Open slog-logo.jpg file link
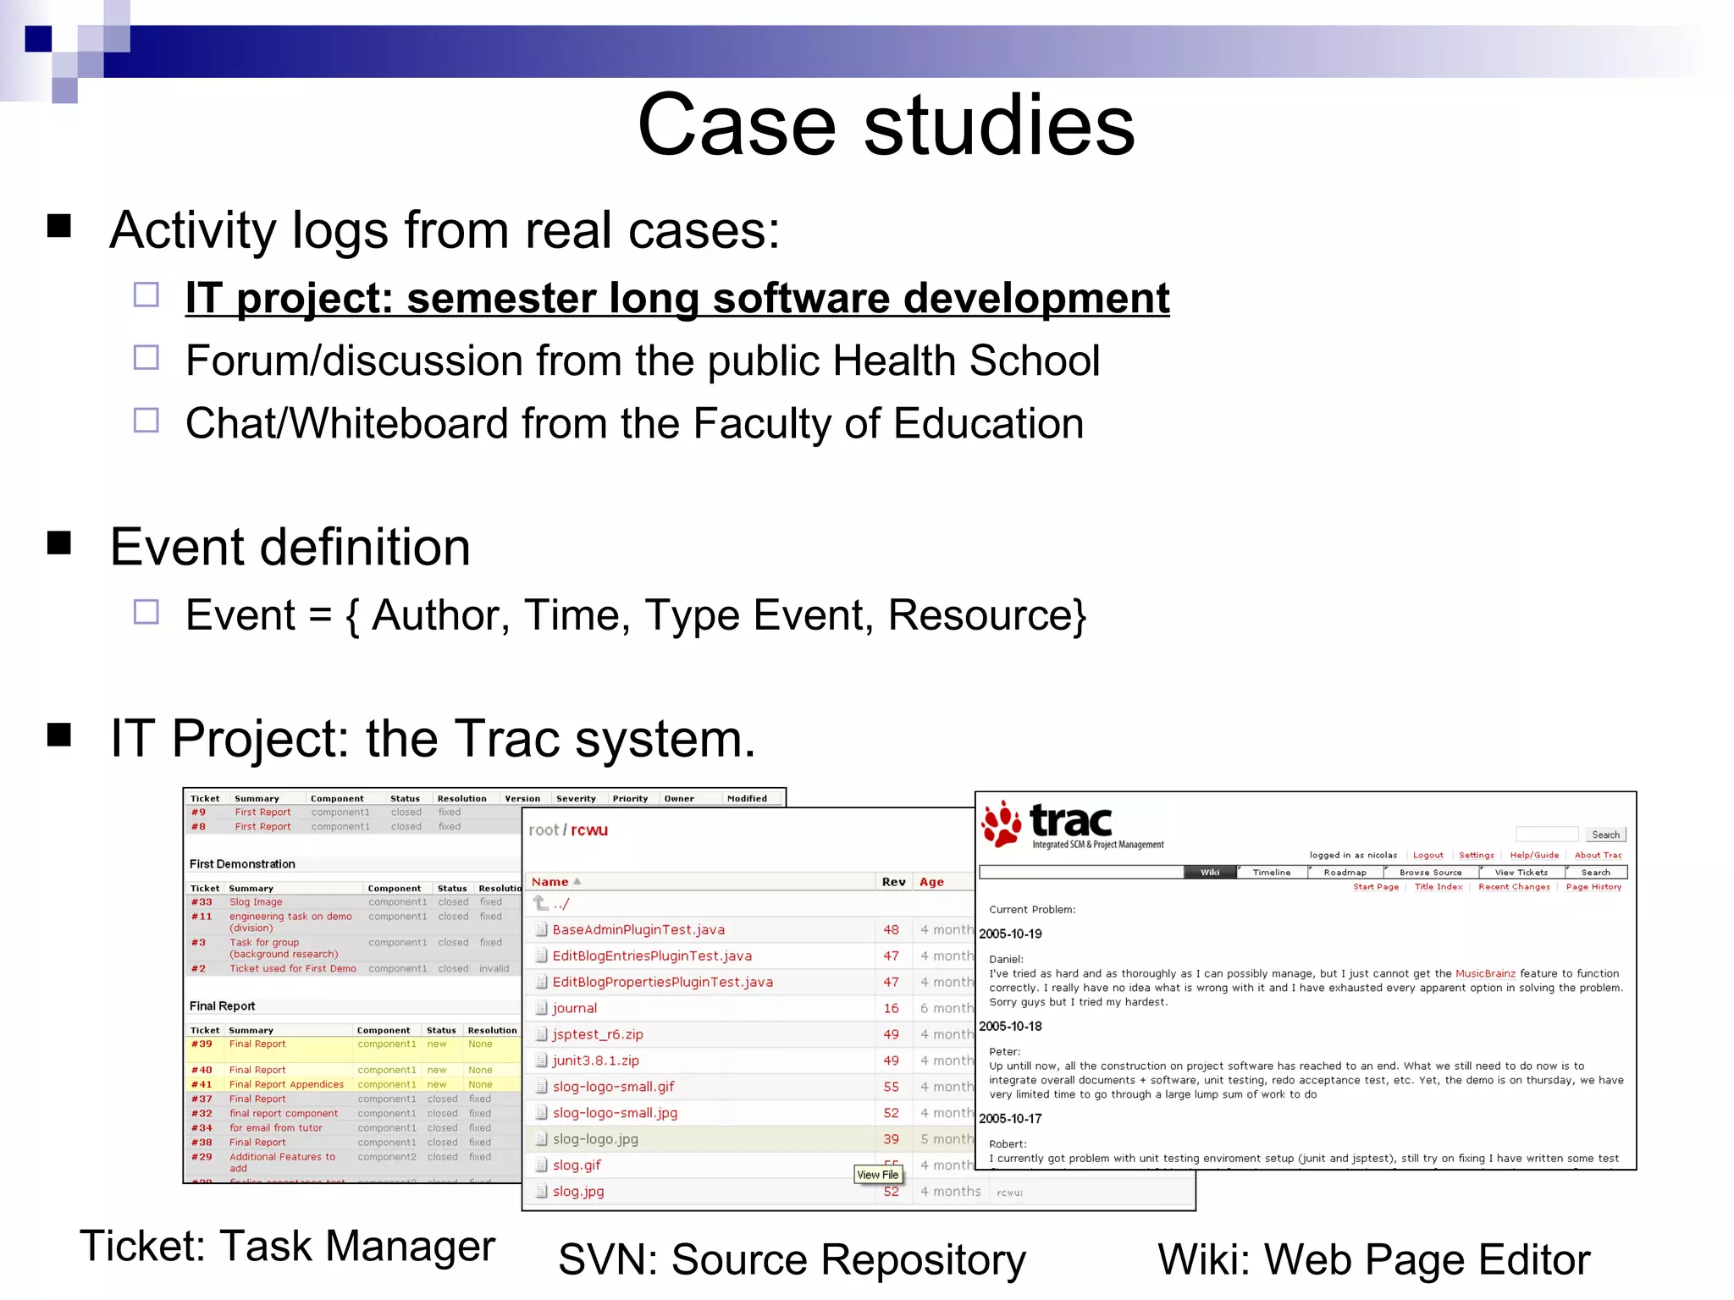1734x1300 pixels. click(595, 1139)
